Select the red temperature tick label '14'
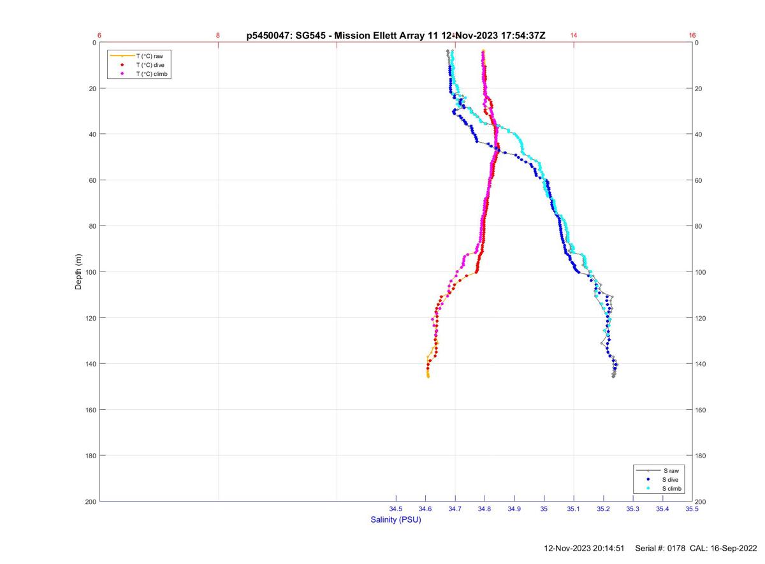 coord(574,36)
